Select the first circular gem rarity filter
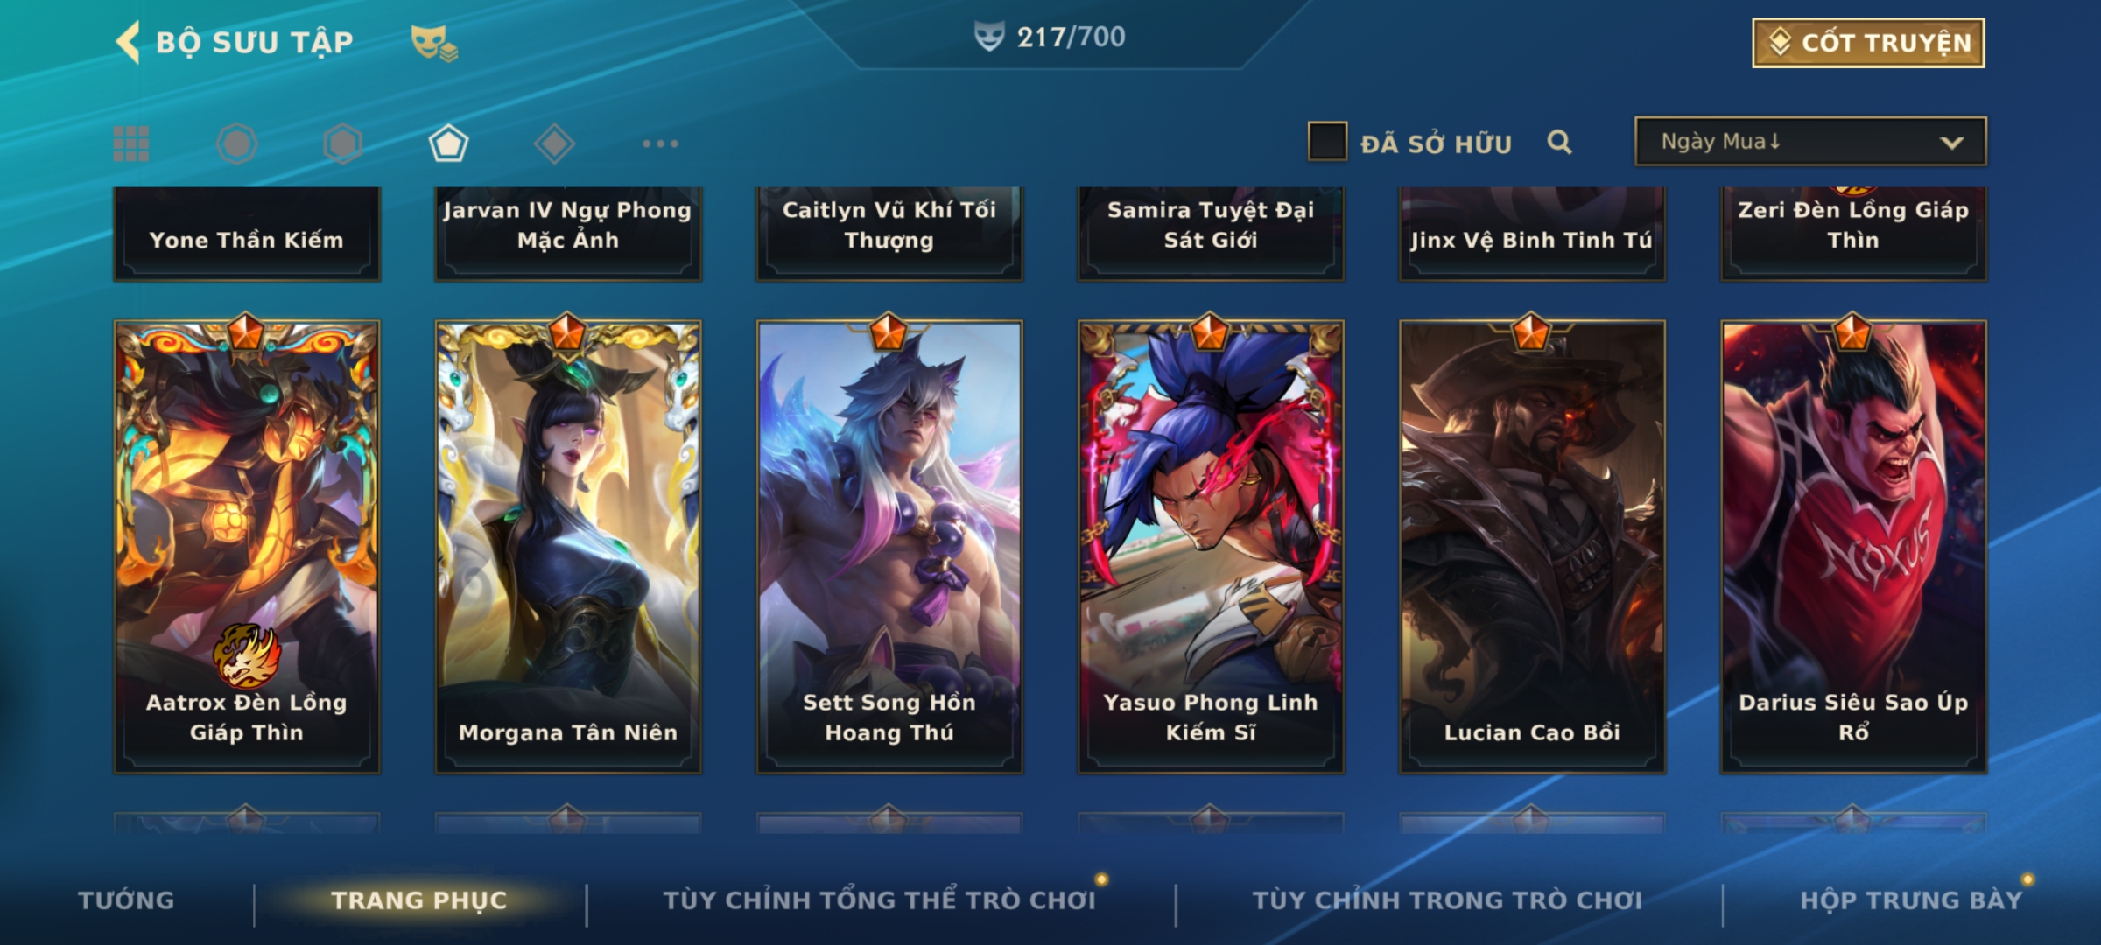The width and height of the screenshot is (2101, 945). pos(236,143)
